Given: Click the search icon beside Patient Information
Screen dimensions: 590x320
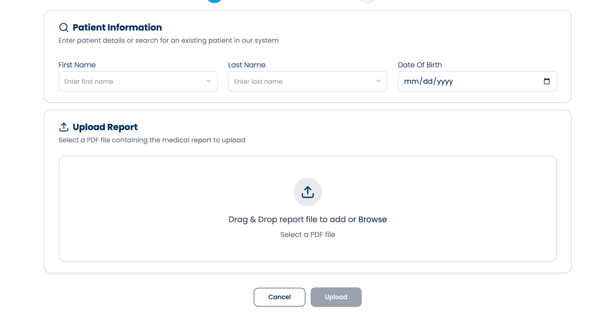Looking at the screenshot, I should [64, 27].
